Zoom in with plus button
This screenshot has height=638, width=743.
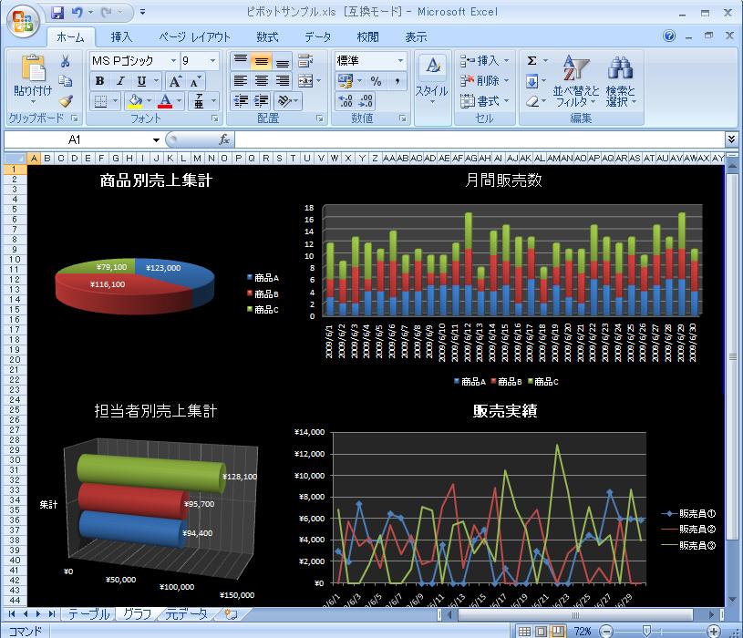(714, 631)
